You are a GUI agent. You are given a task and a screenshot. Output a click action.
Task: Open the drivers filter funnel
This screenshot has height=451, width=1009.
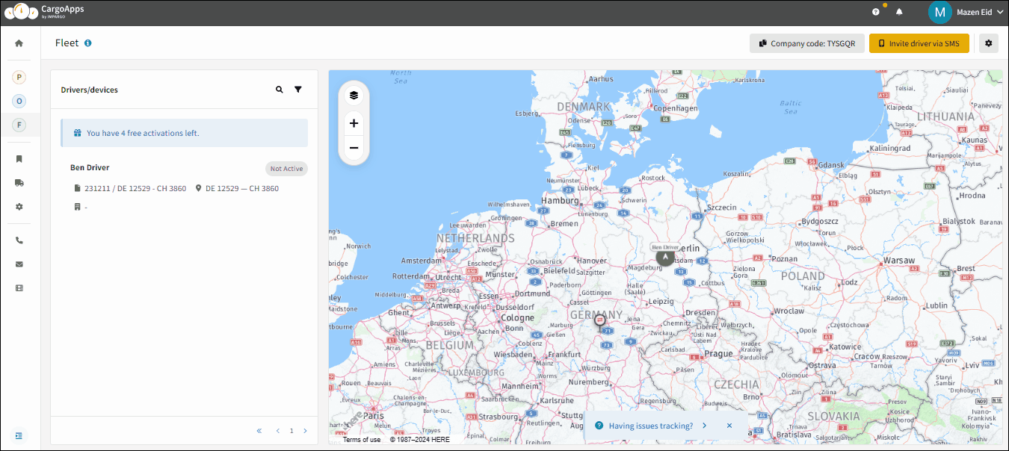[x=298, y=90]
